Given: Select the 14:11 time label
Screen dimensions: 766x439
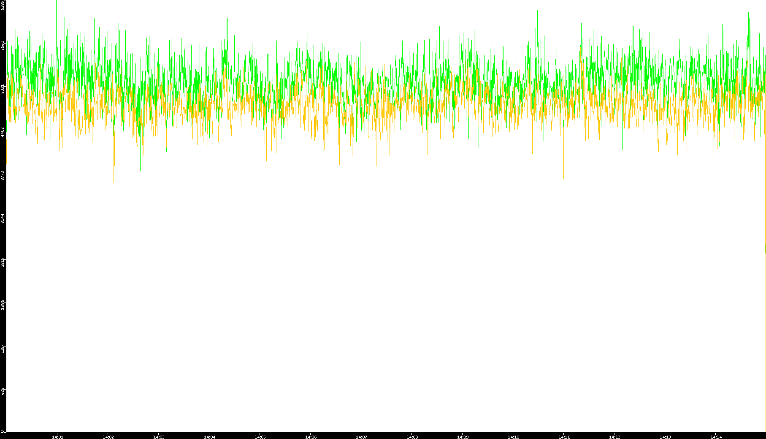Looking at the screenshot, I should 564,437.
